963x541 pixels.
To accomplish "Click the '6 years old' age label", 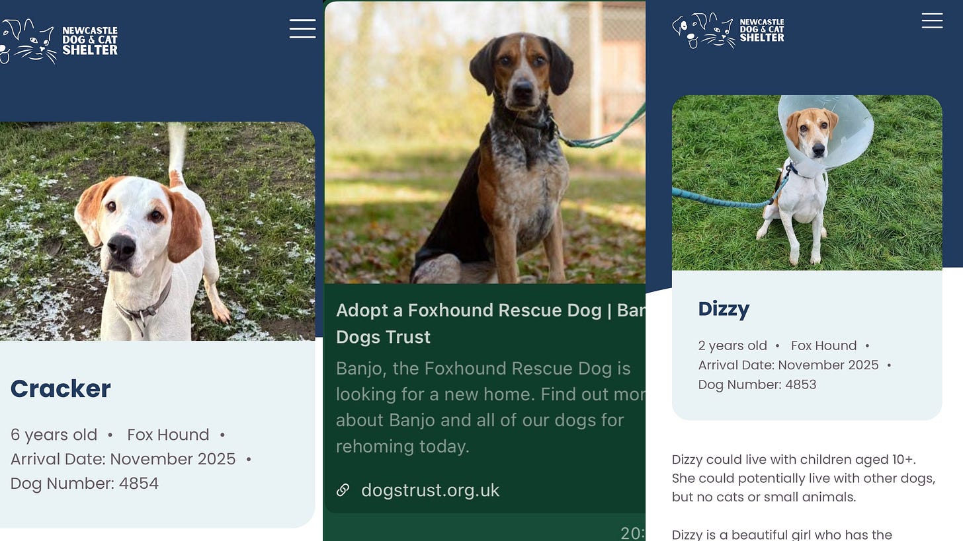I will click(54, 435).
